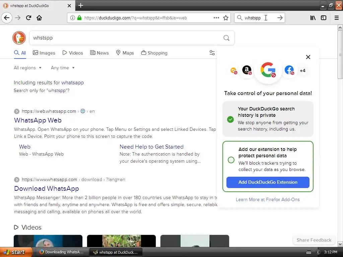Click the vertical scrollbar thumb

[340, 55]
